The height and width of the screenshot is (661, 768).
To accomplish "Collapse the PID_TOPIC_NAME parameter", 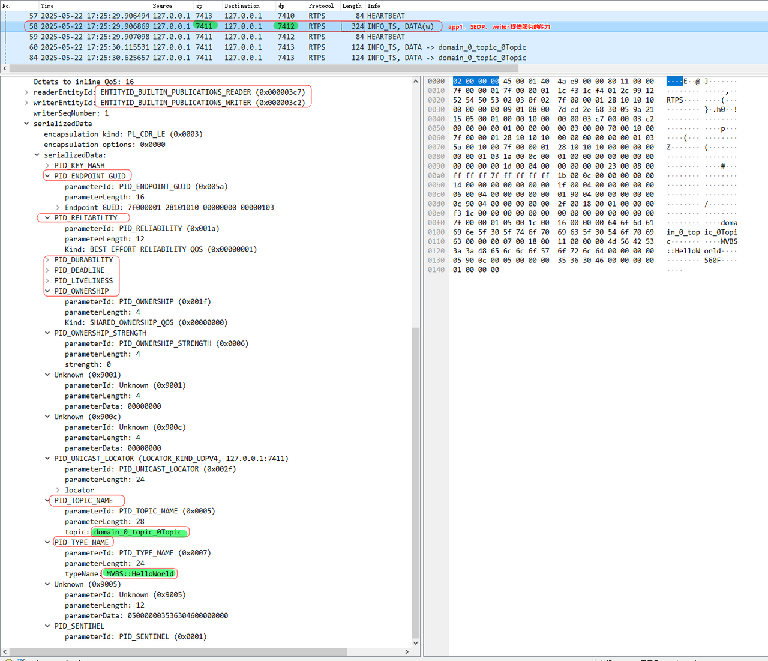I will pos(47,501).
